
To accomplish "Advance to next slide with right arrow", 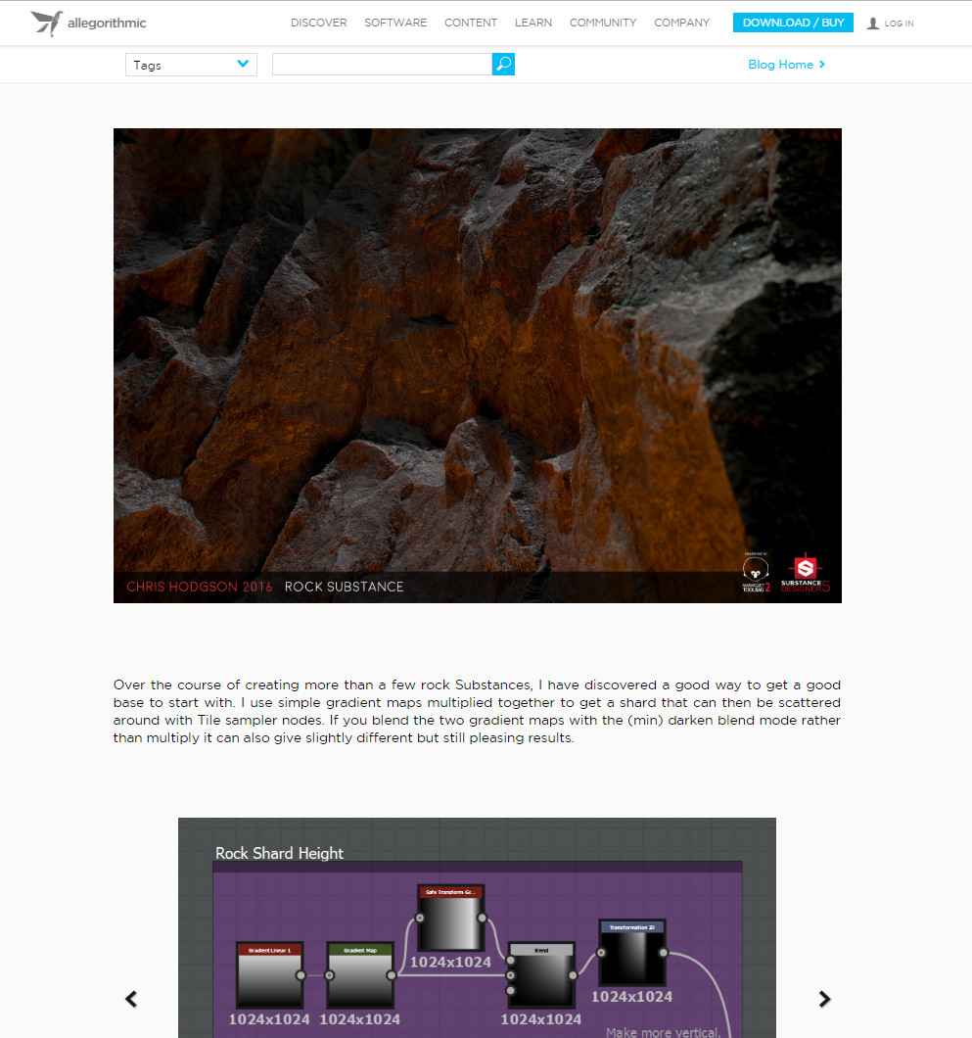I will pos(824,999).
